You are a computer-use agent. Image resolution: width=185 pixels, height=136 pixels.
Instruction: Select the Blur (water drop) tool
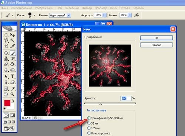(6, 70)
